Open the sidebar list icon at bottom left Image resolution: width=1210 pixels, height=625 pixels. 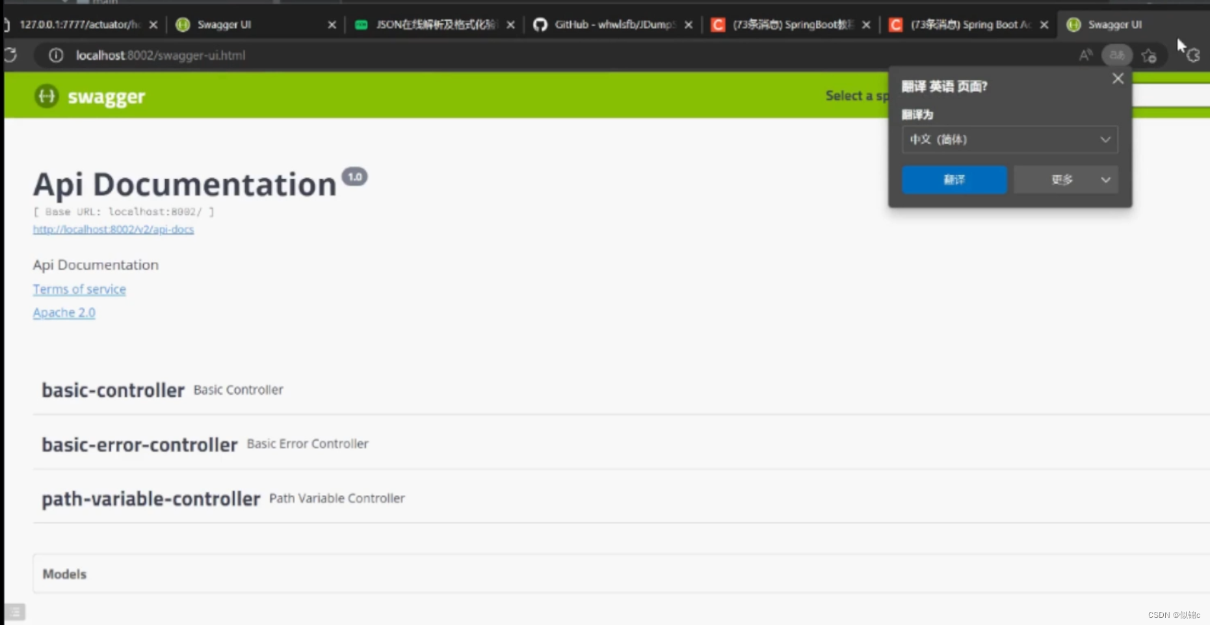coord(14,612)
